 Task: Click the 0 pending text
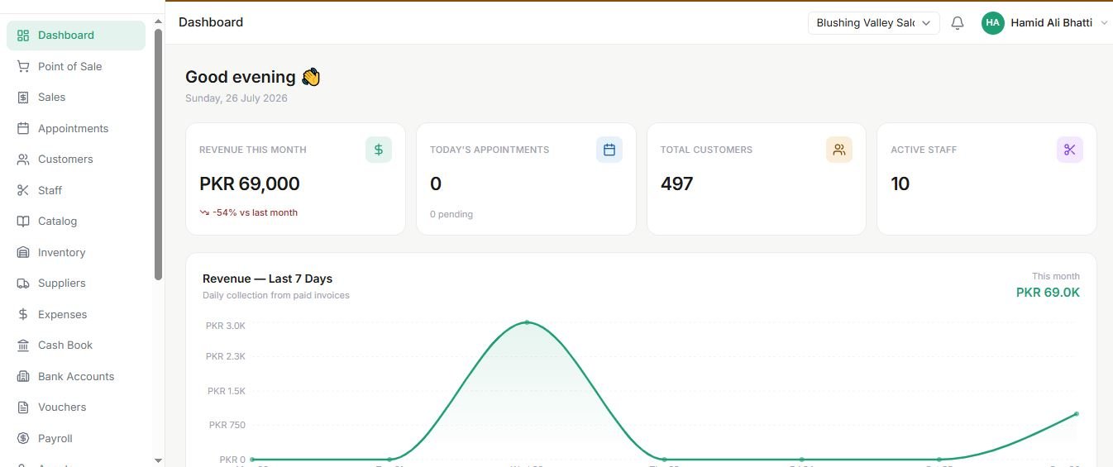(x=451, y=214)
